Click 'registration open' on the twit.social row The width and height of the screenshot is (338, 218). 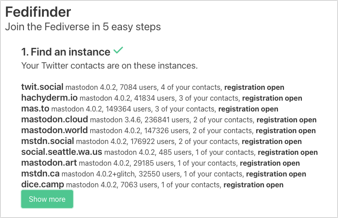254,87
